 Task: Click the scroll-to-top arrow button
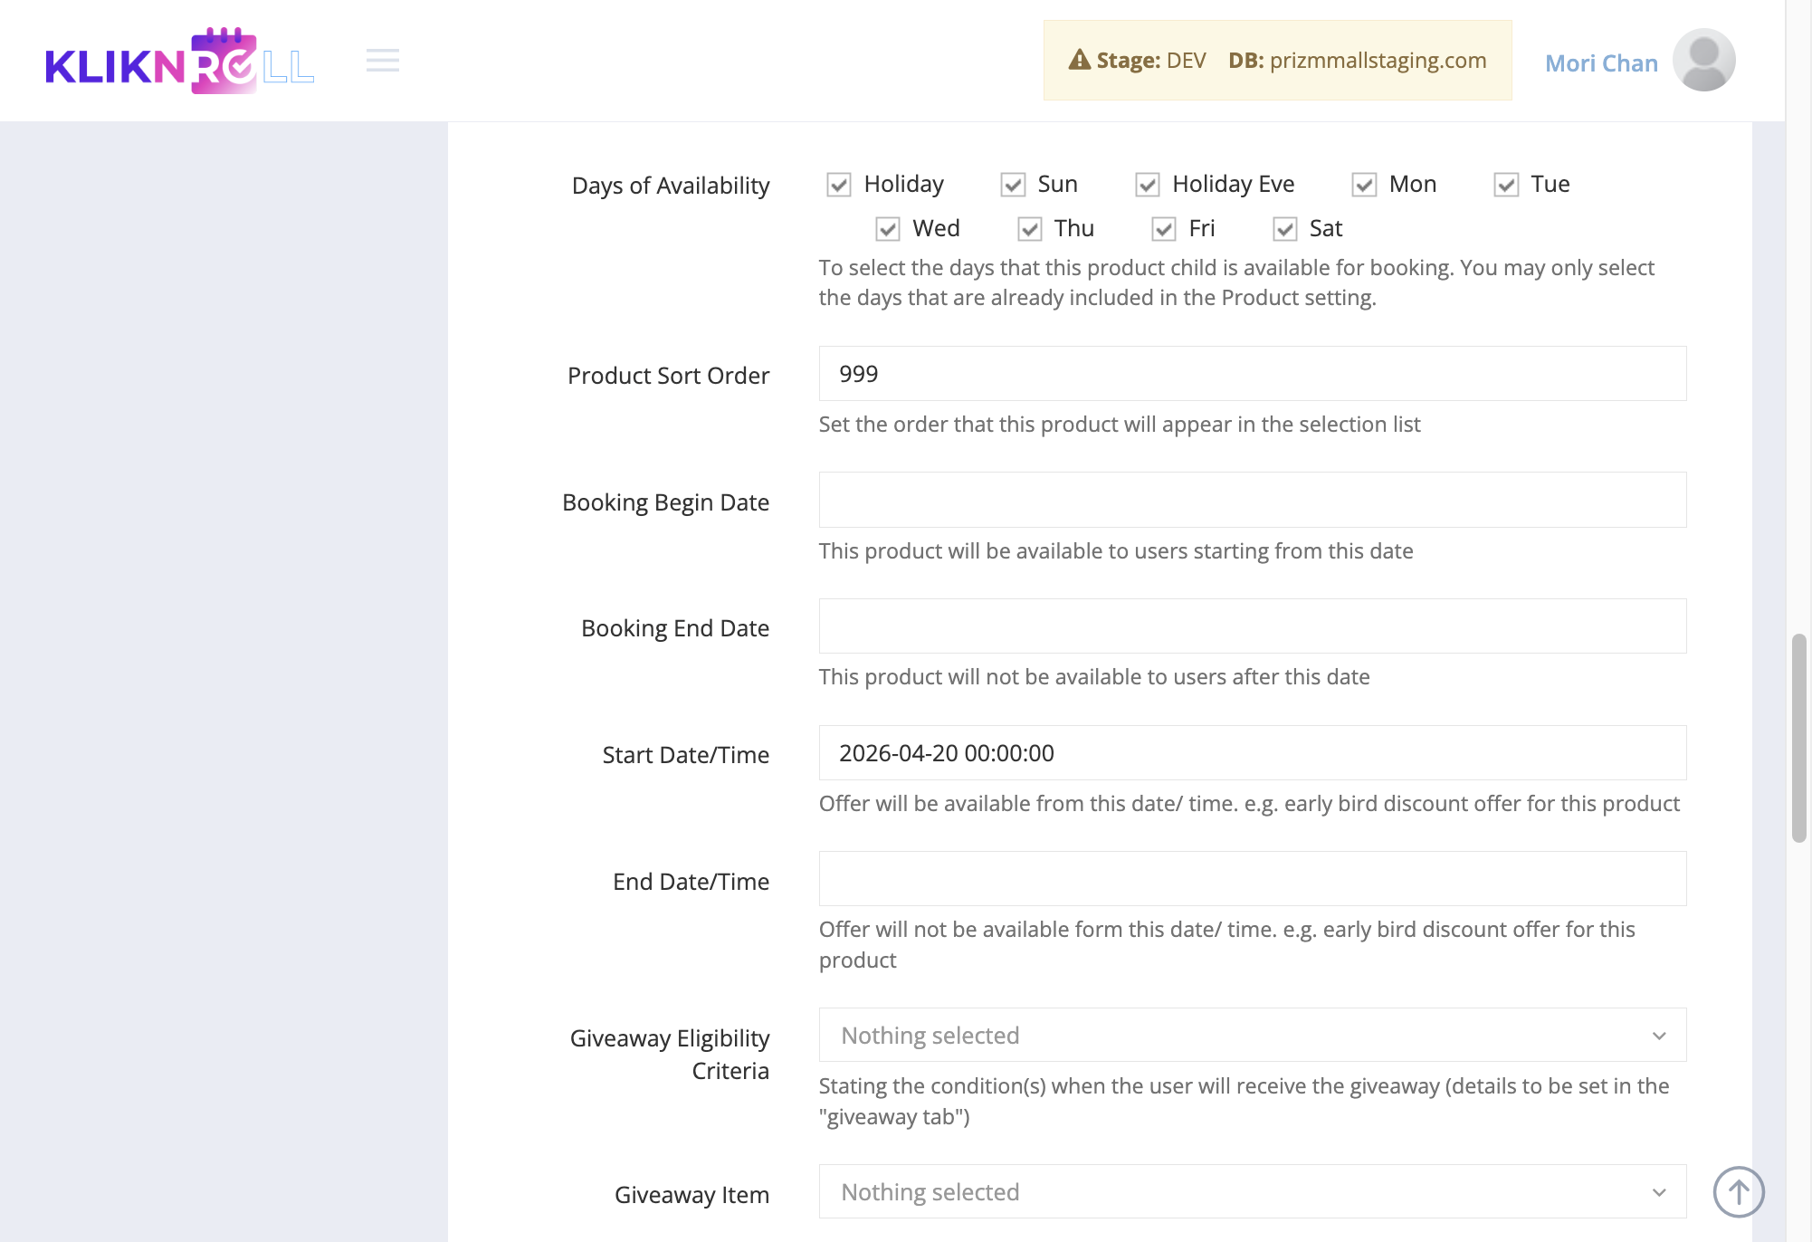pos(1739,1192)
